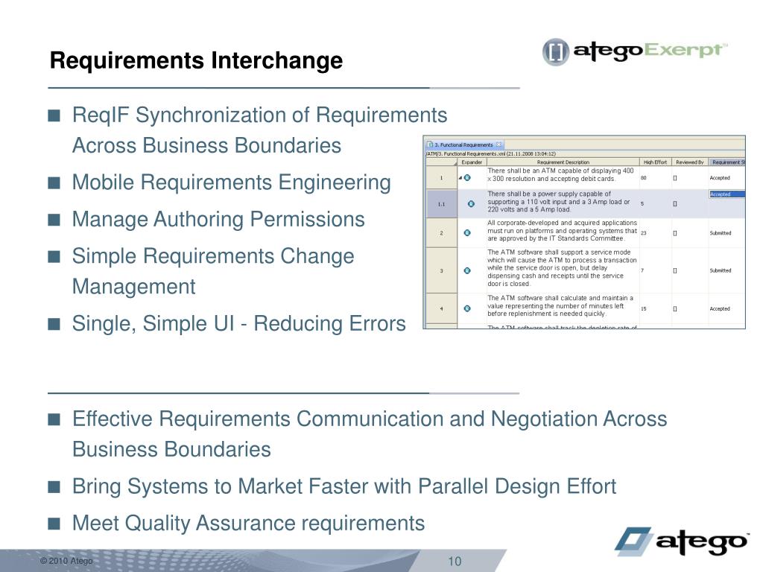
Task: Click the requirement icon in row 4
Action: 467,308
